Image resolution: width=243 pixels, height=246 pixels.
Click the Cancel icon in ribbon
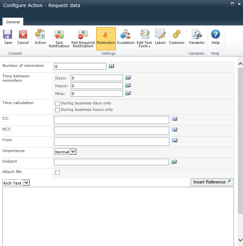point(23,38)
